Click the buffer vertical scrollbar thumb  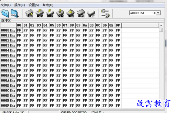(161, 30)
